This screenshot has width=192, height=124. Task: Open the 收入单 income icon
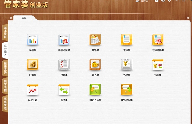(95, 65)
